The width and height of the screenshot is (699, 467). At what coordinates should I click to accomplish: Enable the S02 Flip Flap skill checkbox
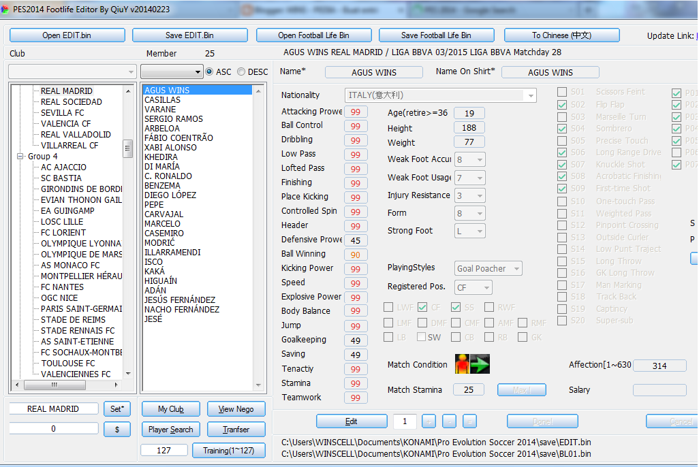point(561,104)
